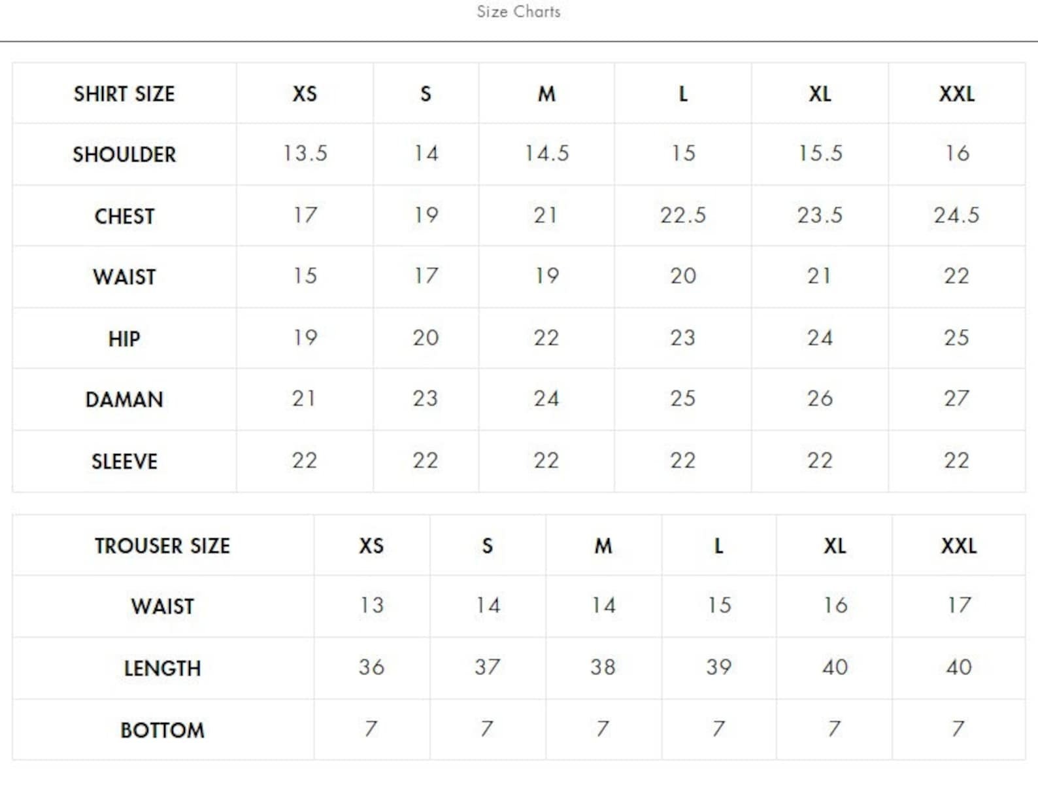
Task: Click the Size Charts heading
Action: [518, 12]
